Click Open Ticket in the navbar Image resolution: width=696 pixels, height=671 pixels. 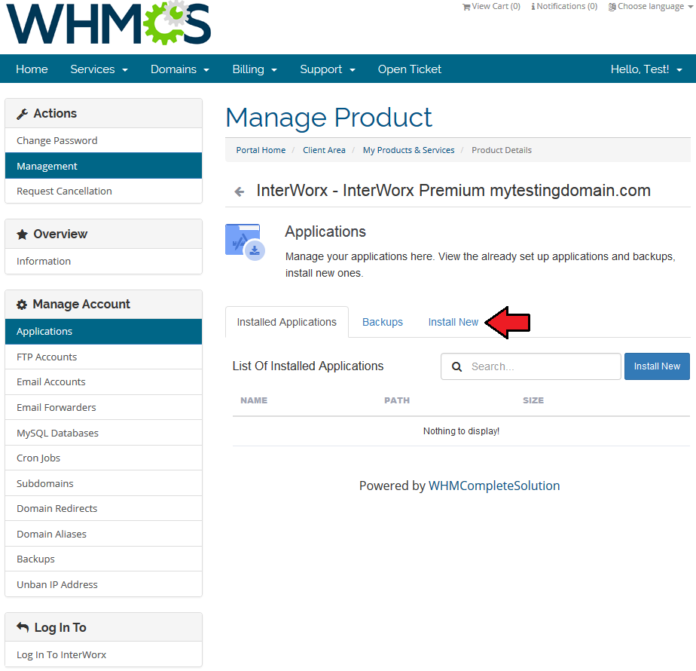tap(409, 69)
